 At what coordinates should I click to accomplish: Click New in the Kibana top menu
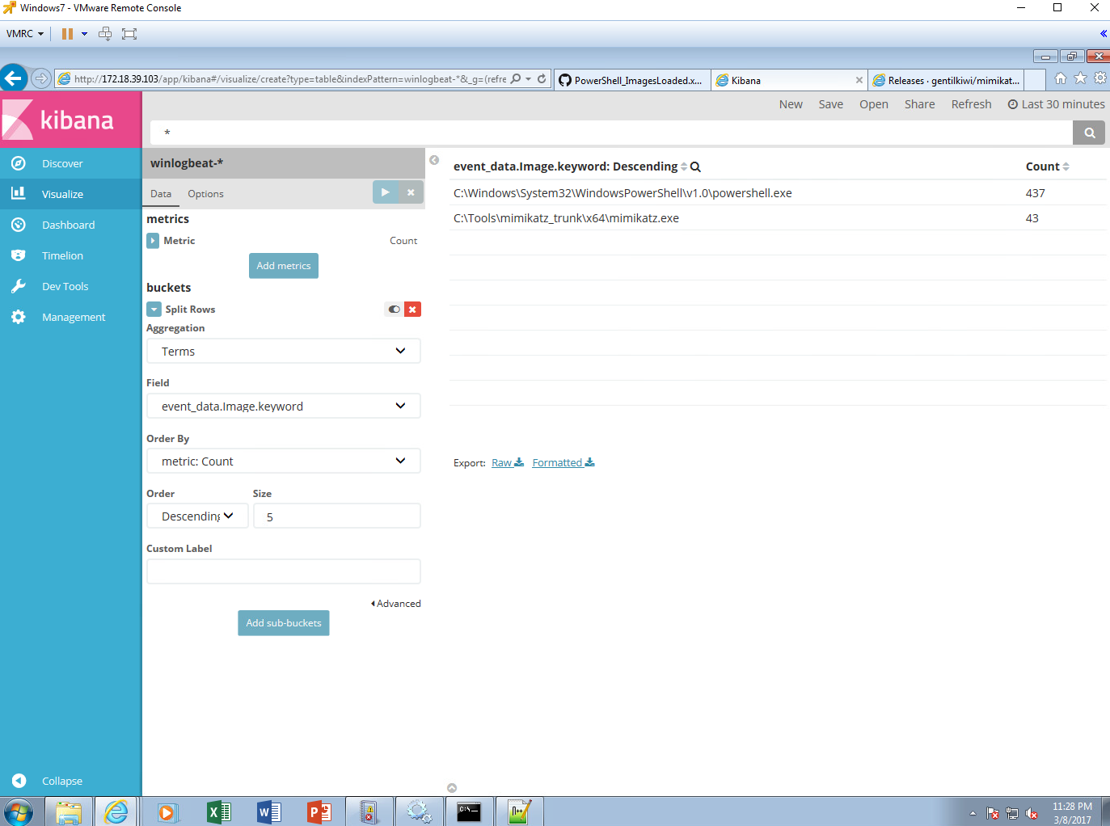(791, 104)
